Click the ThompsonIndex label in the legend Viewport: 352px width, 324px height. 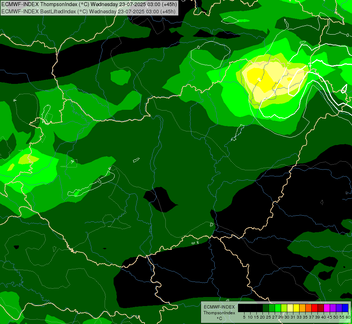[x=219, y=313]
